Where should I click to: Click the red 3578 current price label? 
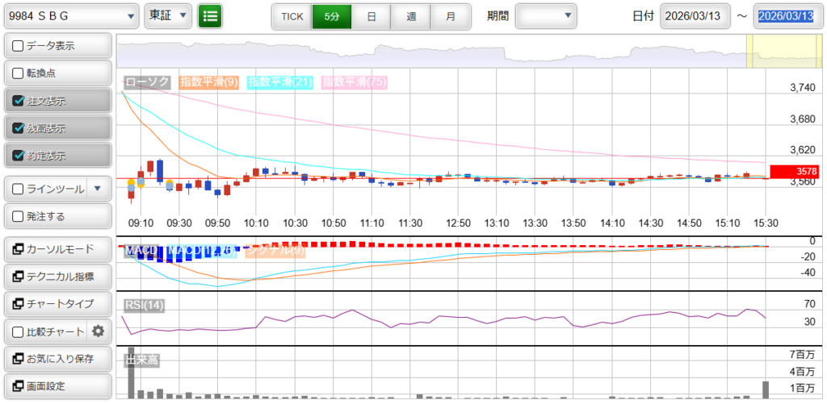pyautogui.click(x=795, y=172)
